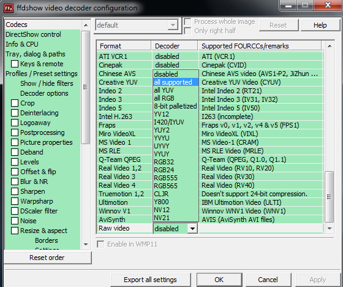The width and height of the screenshot is (343, 287).
Task: Click the Decoder column header
Action: pos(175,46)
